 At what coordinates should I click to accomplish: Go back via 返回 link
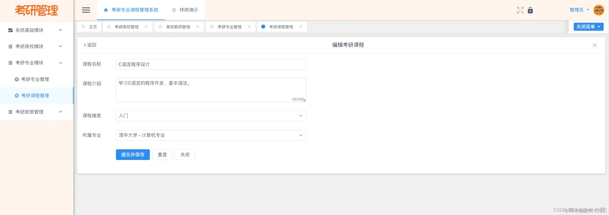(90, 45)
